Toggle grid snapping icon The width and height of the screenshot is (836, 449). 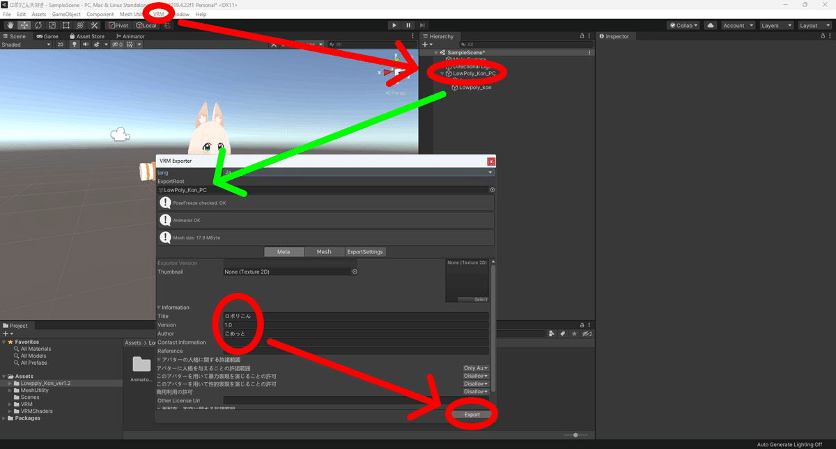point(167,25)
